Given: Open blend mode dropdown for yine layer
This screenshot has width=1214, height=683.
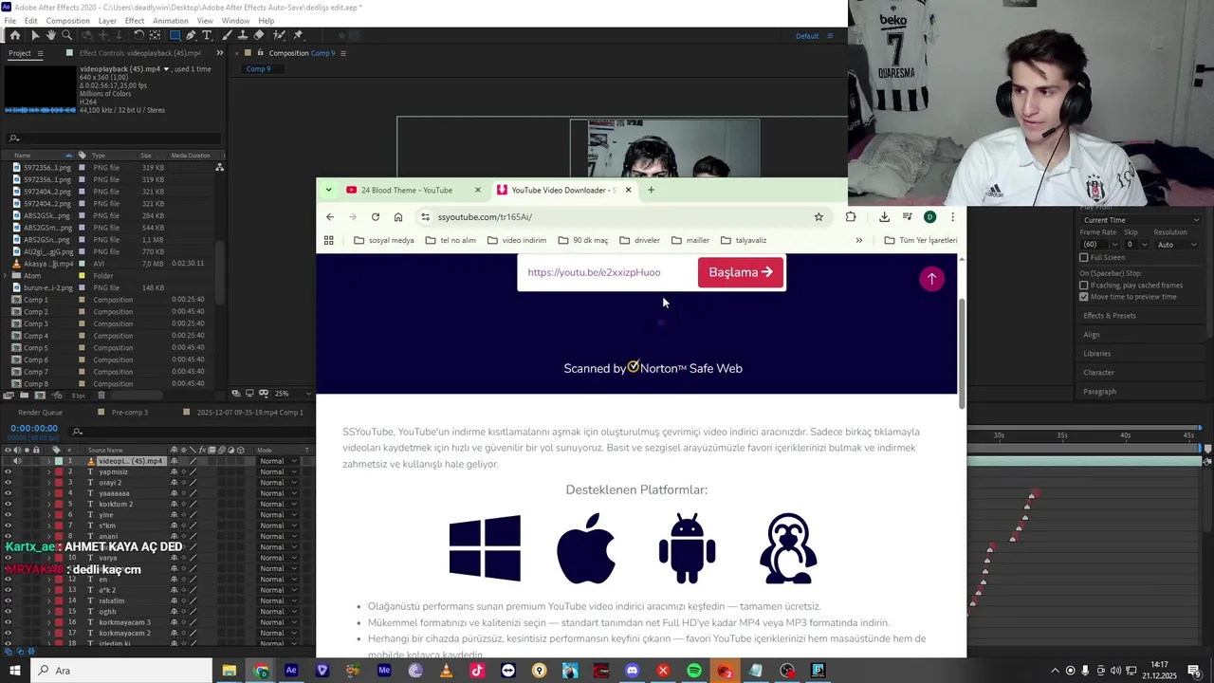Looking at the screenshot, I should click(278, 514).
